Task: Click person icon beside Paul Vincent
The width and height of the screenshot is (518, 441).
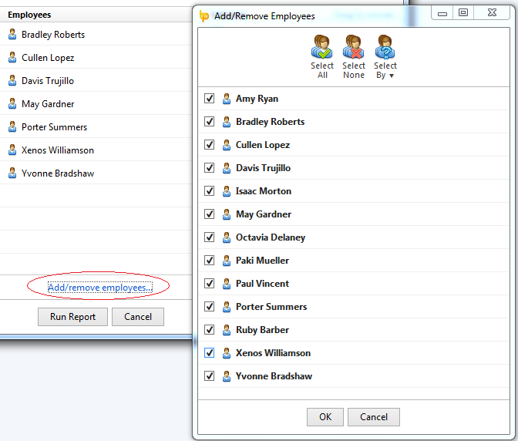Action: coord(227,284)
